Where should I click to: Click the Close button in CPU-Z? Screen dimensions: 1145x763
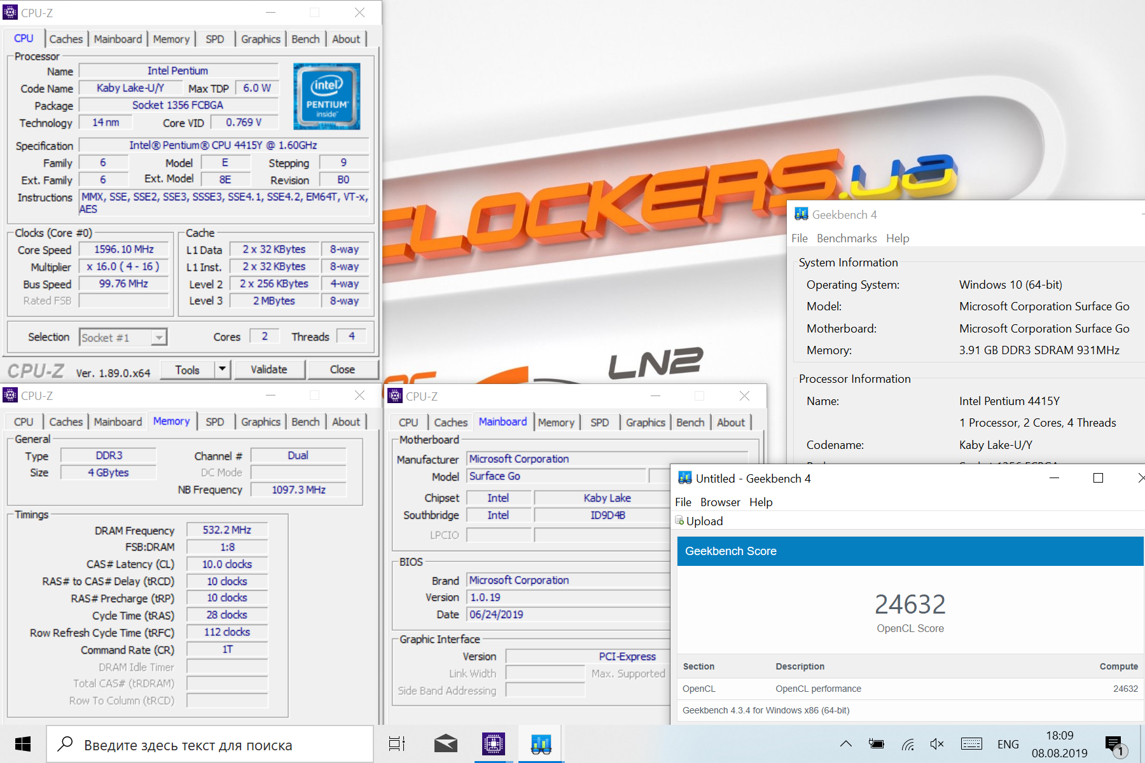pos(342,369)
